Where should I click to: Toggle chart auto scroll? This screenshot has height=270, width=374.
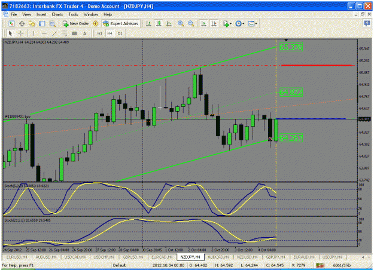pos(203,23)
